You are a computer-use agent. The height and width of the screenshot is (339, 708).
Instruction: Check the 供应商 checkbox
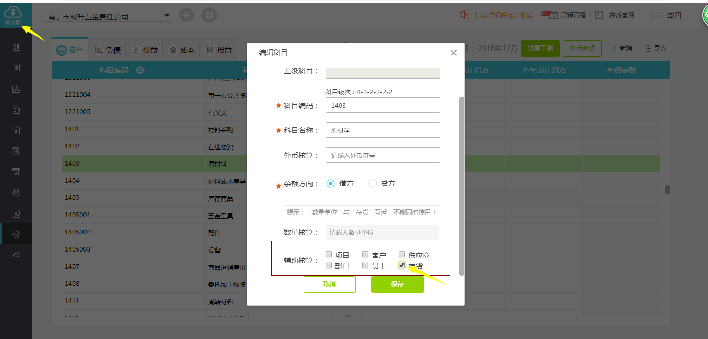402,255
